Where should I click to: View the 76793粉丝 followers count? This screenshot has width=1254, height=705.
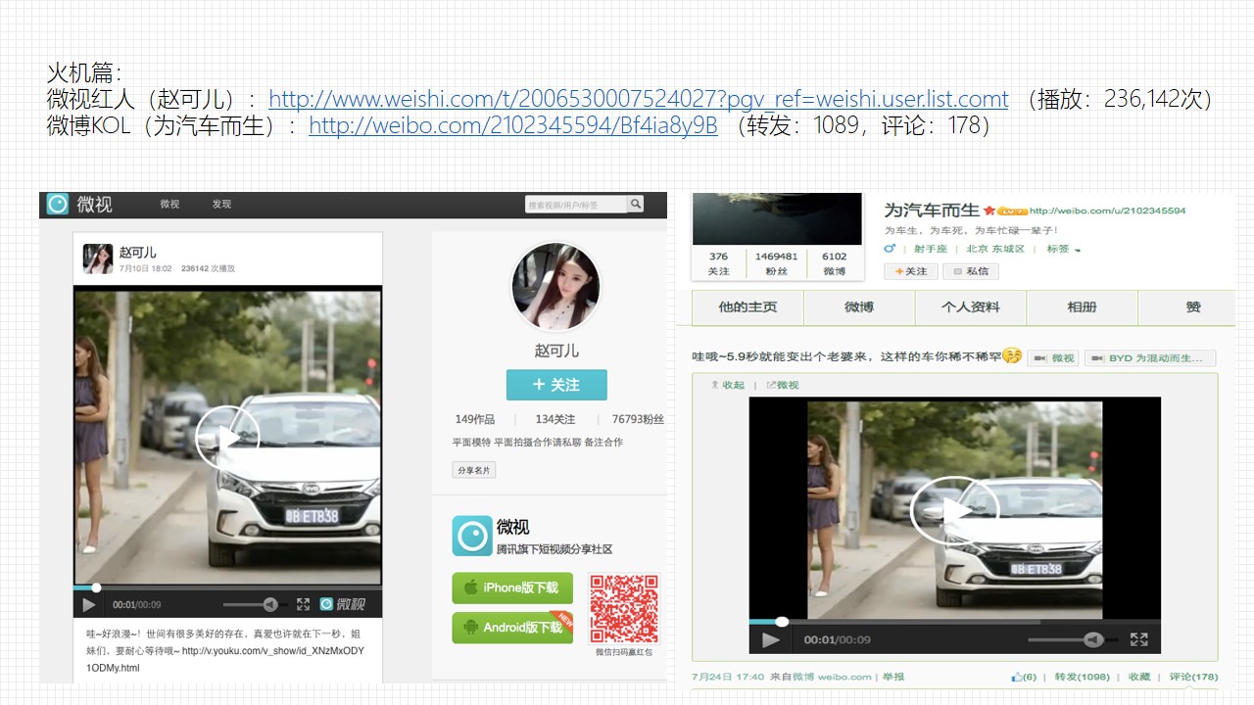point(638,419)
